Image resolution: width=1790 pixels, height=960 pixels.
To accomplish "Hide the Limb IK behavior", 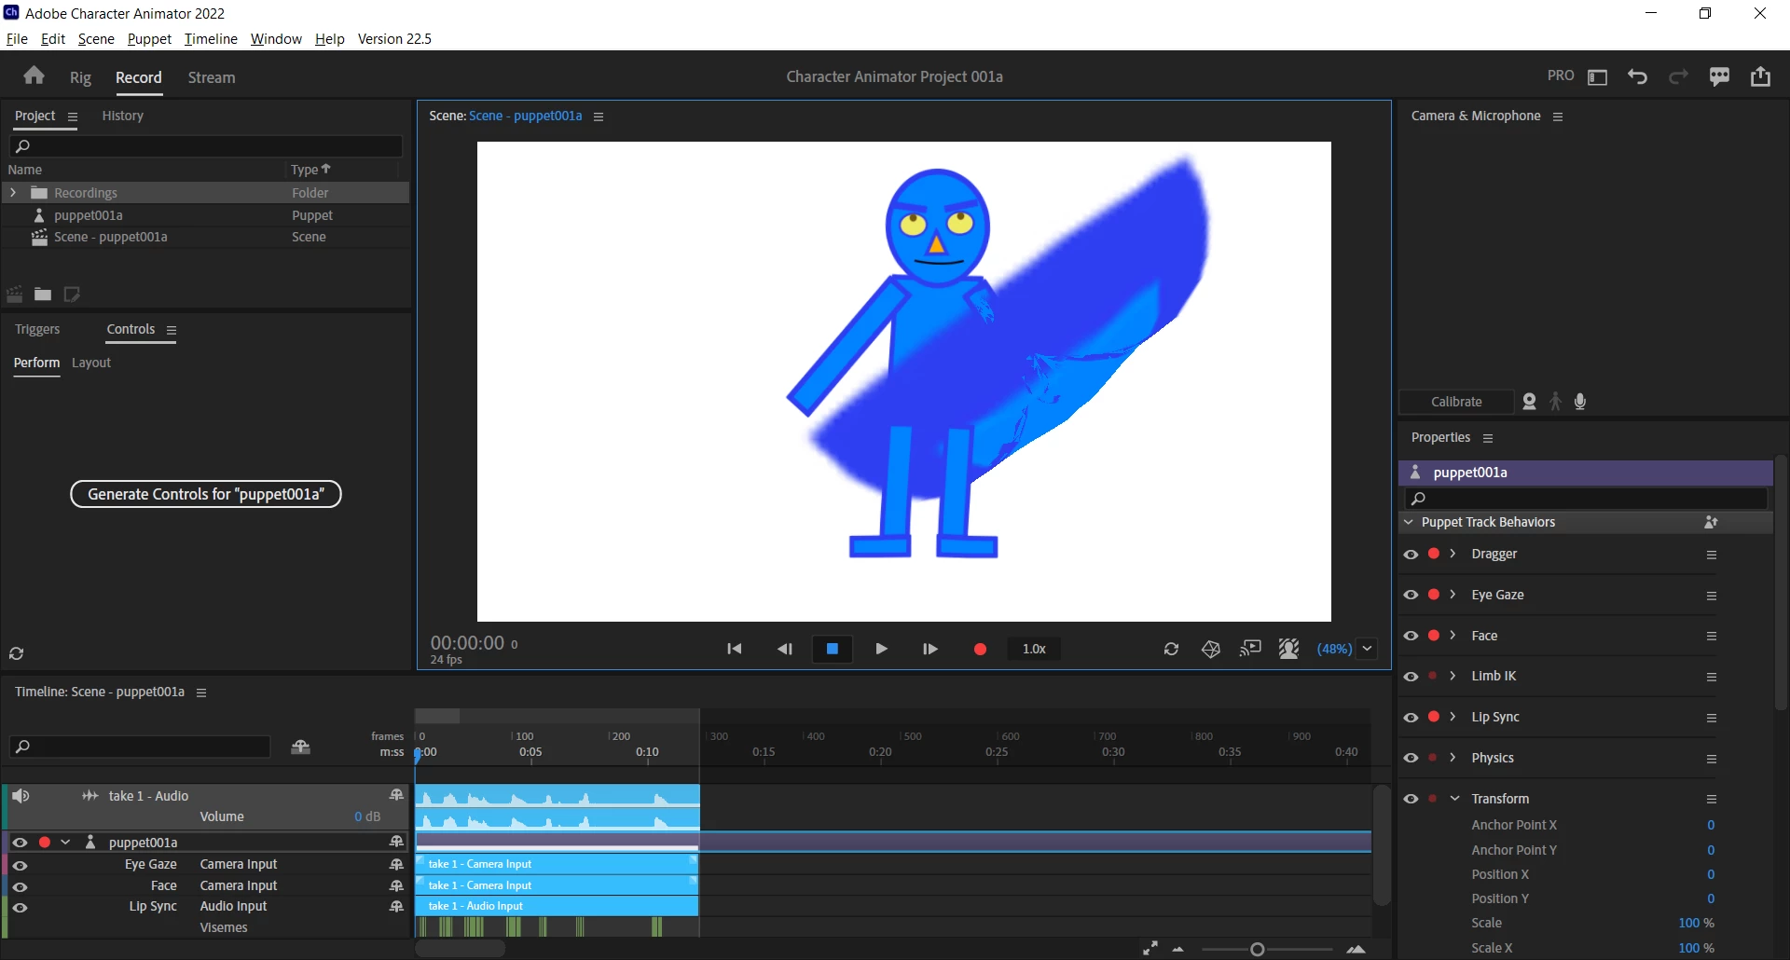I will click(x=1411, y=677).
